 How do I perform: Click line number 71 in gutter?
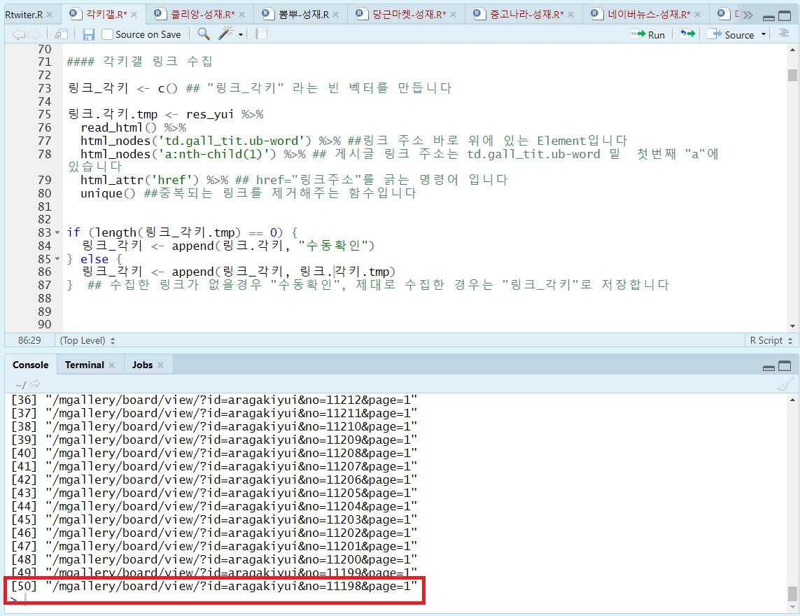[45, 62]
